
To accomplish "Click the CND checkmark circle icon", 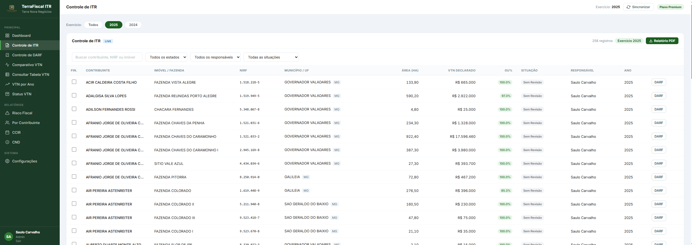I will [x=7, y=142].
